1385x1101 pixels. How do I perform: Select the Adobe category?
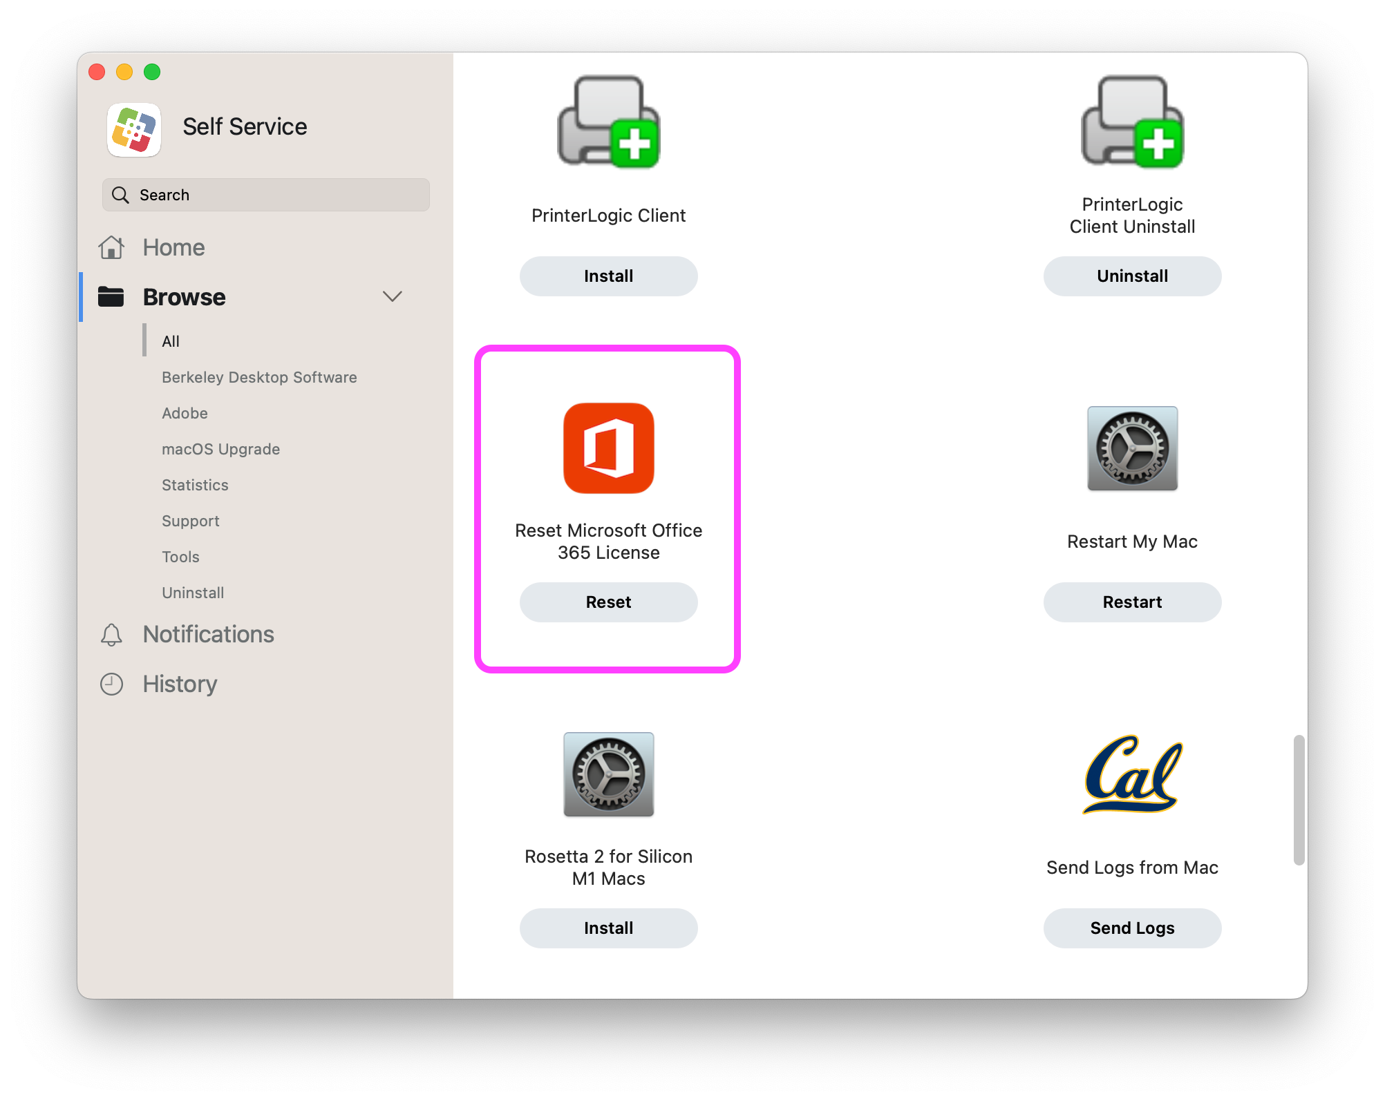(184, 413)
